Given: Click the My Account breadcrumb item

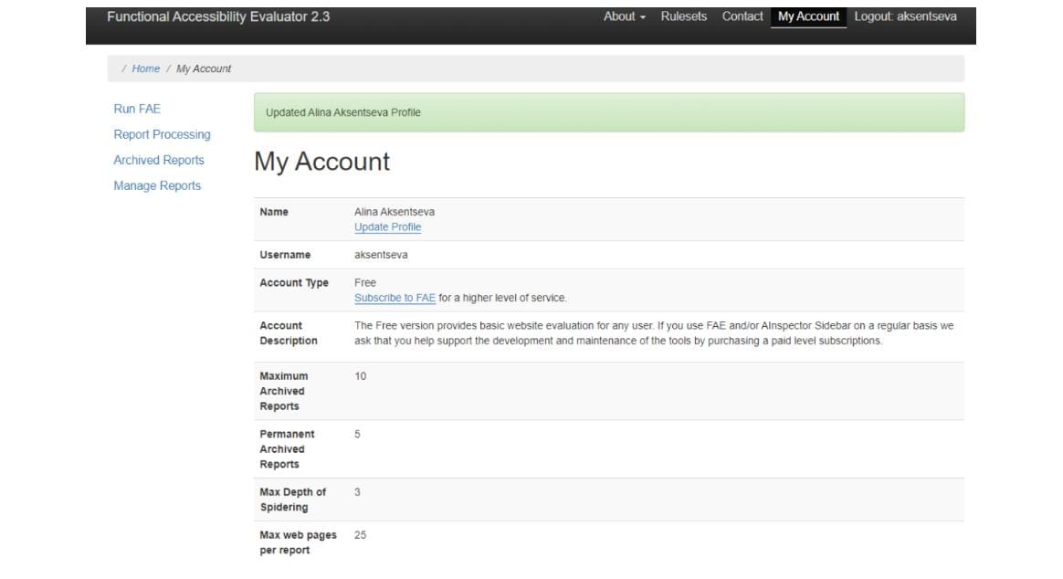Looking at the screenshot, I should 204,68.
